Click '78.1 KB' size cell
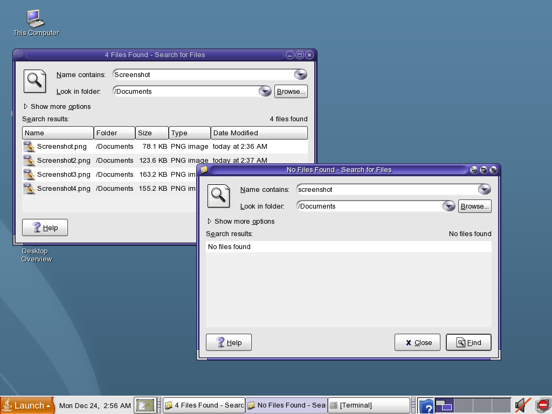The image size is (552, 414). pyautogui.click(x=155, y=147)
